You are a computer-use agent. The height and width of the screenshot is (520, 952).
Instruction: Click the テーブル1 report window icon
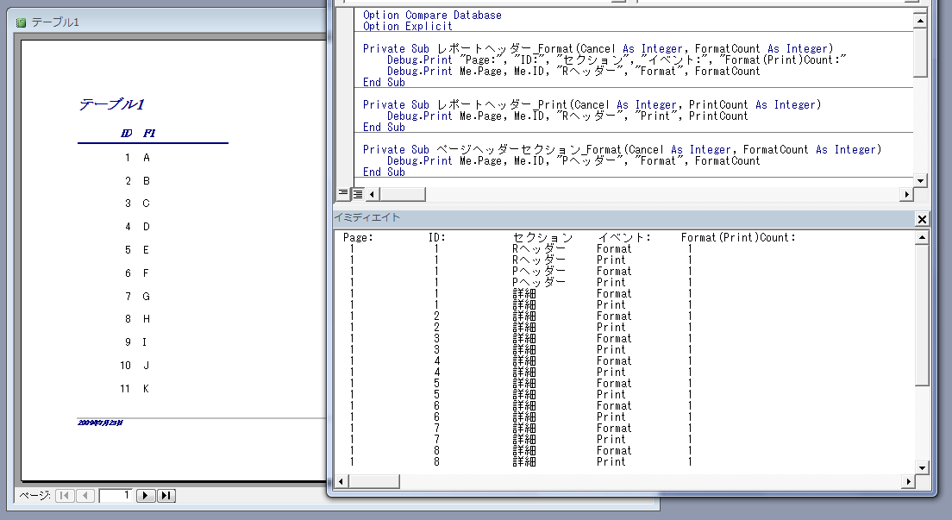(21, 22)
